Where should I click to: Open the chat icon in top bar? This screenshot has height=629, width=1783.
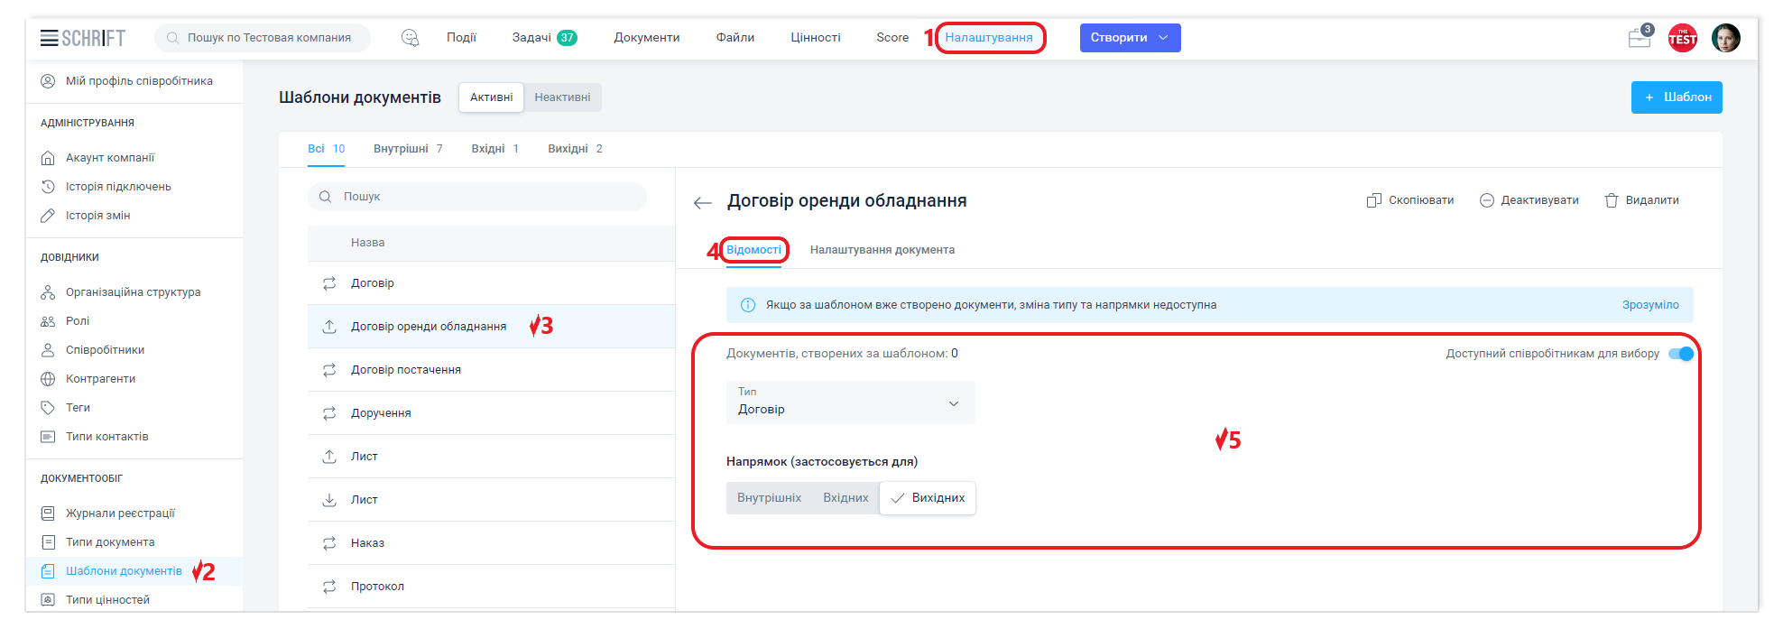pyautogui.click(x=410, y=38)
